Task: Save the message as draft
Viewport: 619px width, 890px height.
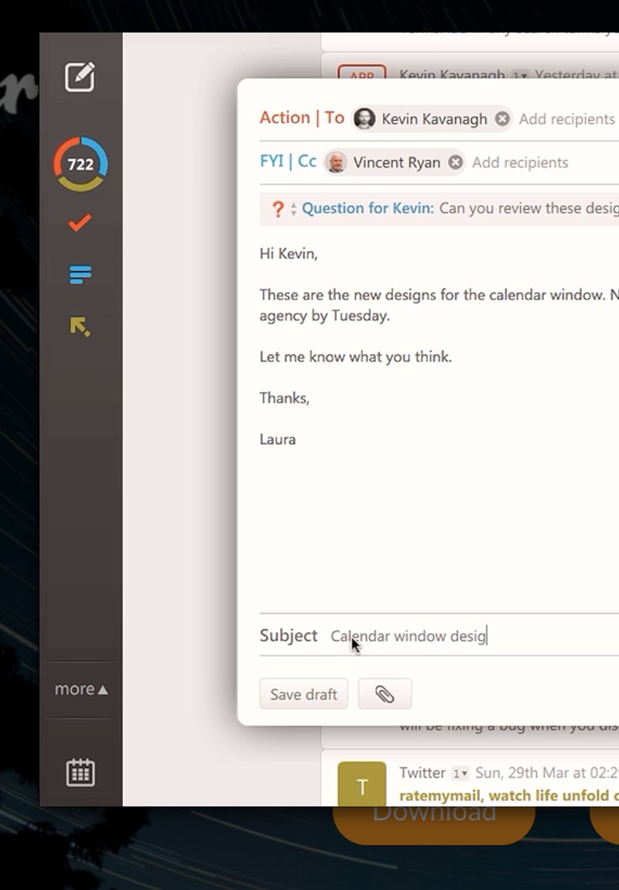Action: pos(303,694)
